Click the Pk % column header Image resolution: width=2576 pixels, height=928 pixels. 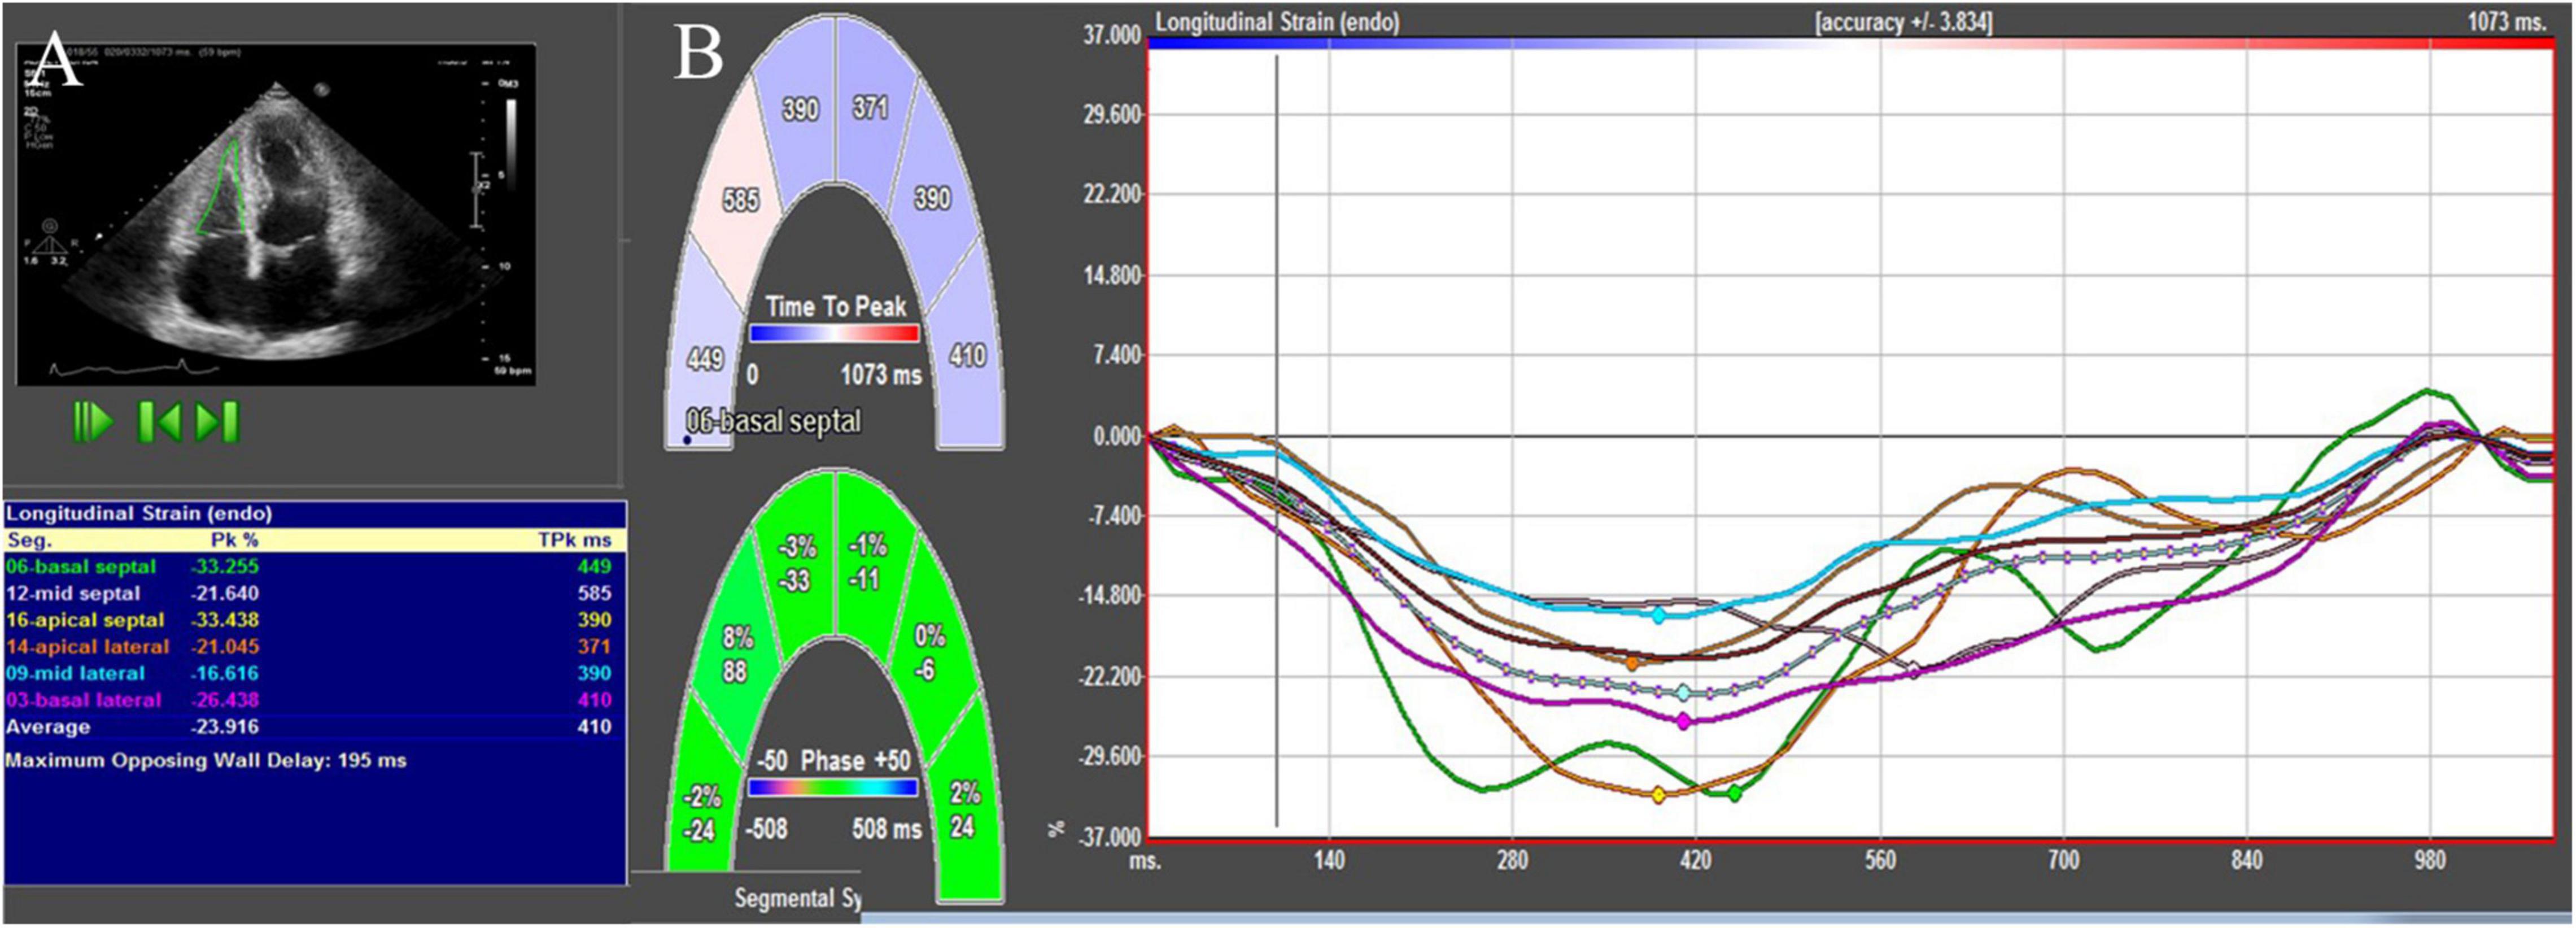click(x=234, y=540)
